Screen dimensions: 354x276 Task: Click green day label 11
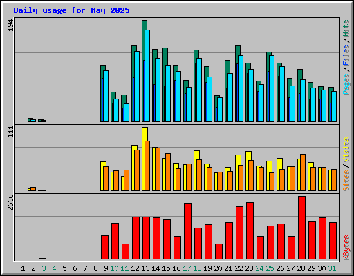pos(124,268)
